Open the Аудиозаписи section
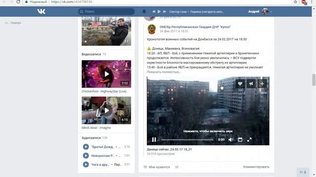Viewport: 316px width, 177px height. coord(91,138)
